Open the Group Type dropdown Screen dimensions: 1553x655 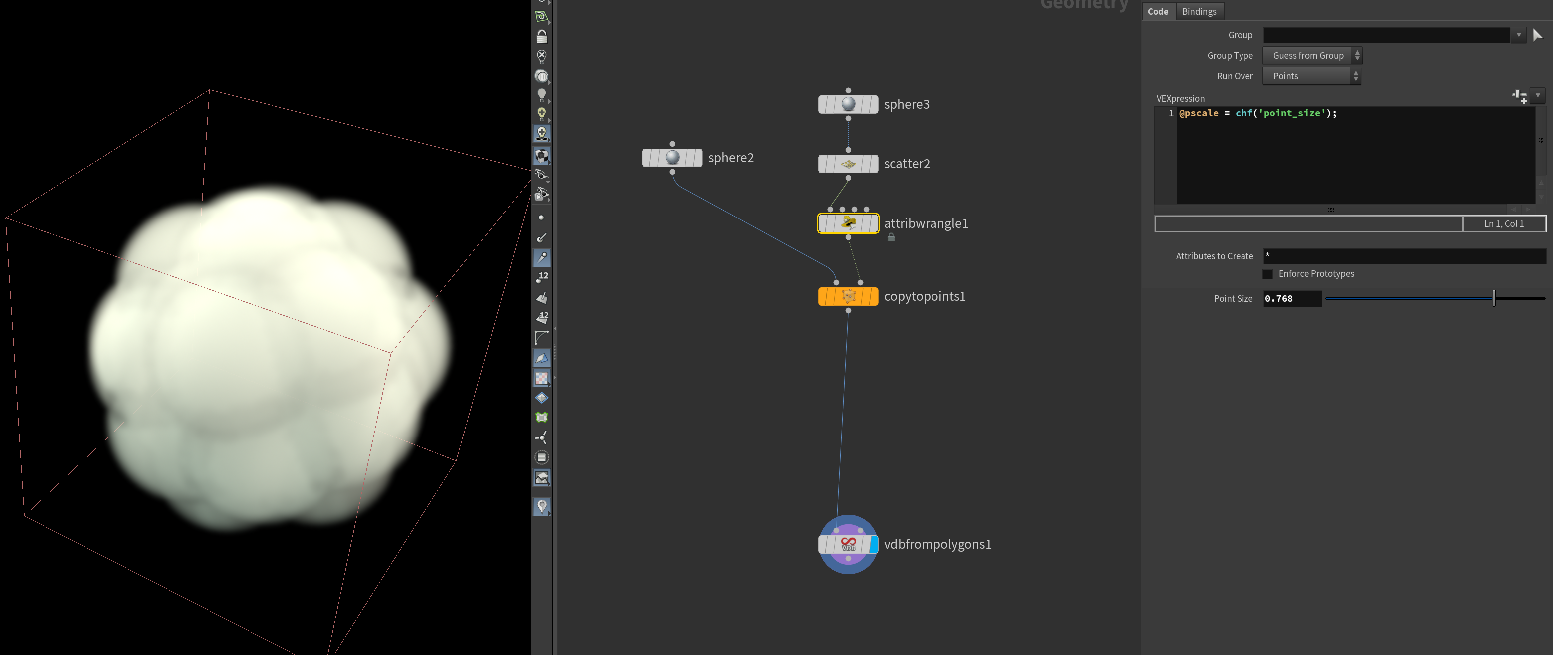coord(1312,56)
